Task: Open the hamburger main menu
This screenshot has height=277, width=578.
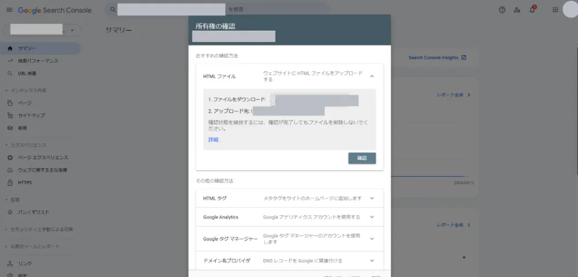Action: (x=9, y=10)
